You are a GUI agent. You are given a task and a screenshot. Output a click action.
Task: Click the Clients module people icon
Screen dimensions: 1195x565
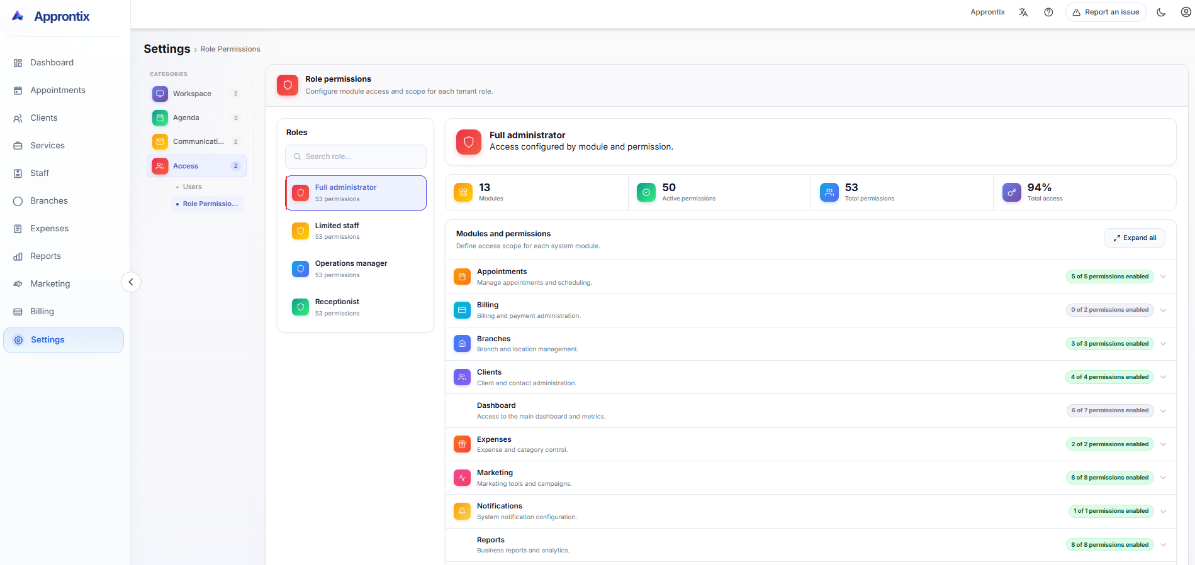click(x=462, y=377)
